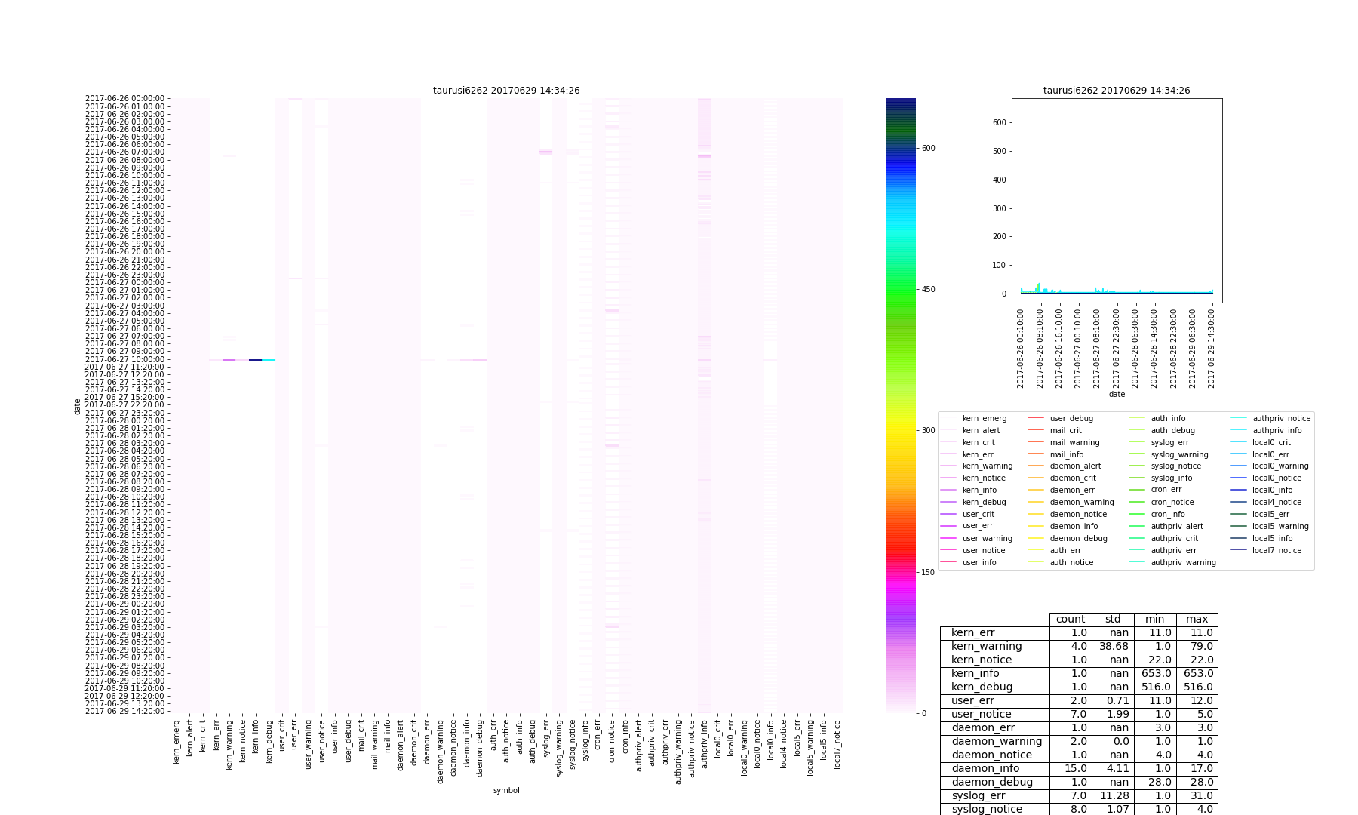Click the yellow 300 region of the colorbar

coord(900,430)
